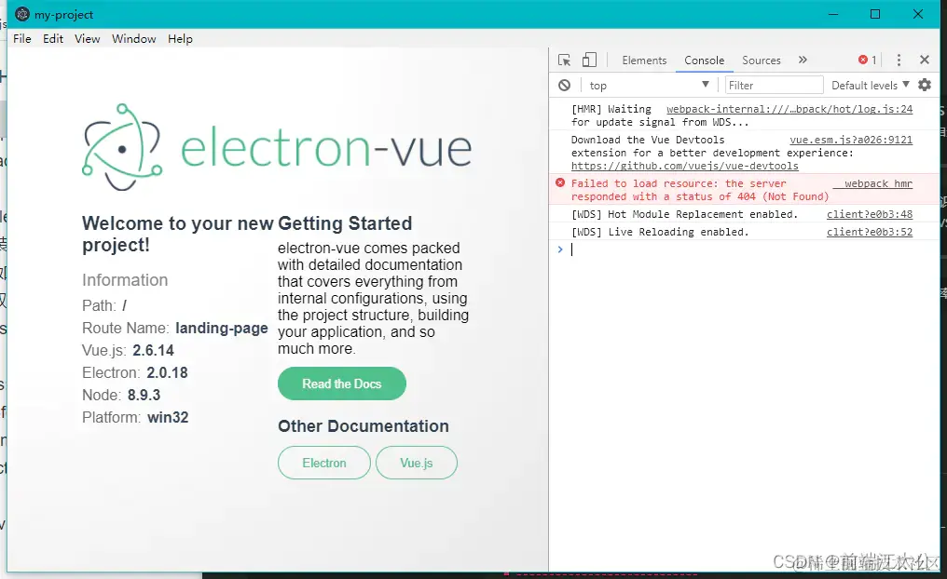Toggle the device toolbar icon
Screen dimensions: 947x579
click(589, 60)
